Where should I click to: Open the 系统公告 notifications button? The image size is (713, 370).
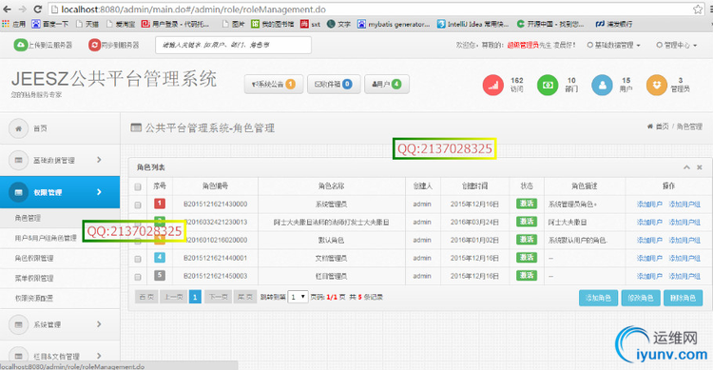click(273, 85)
